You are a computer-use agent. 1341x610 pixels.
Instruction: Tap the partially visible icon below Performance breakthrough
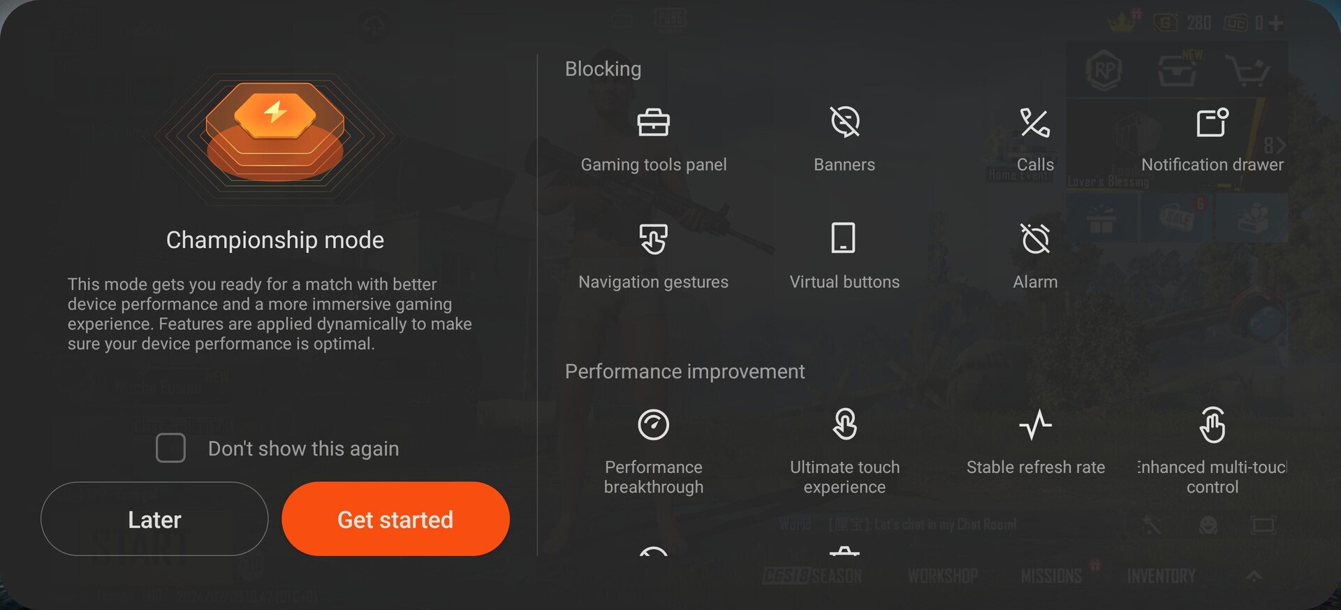(x=654, y=551)
